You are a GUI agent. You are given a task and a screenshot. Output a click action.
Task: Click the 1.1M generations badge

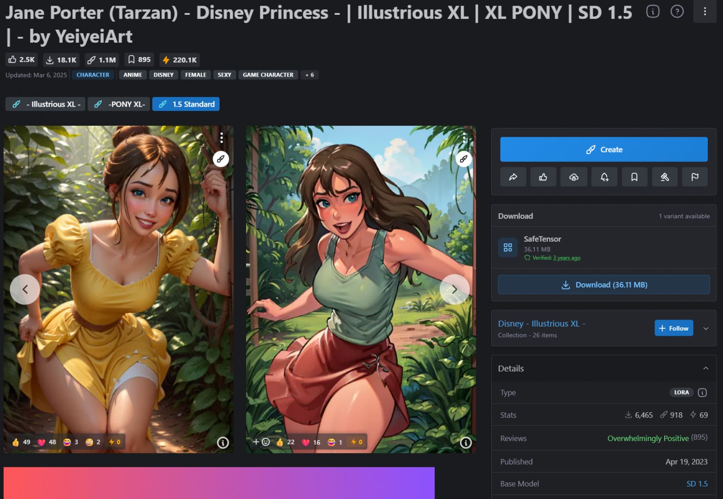(x=101, y=60)
